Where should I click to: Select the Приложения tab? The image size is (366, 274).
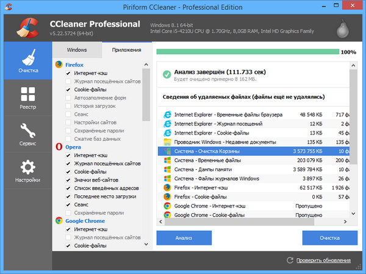pyautogui.click(x=126, y=49)
